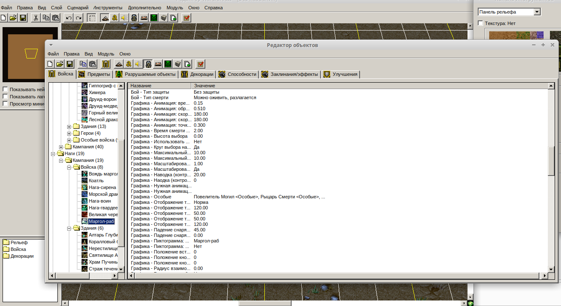Open Trigger Editor from the main toolbar
561x306 pixels.
pyautogui.click(x=114, y=18)
